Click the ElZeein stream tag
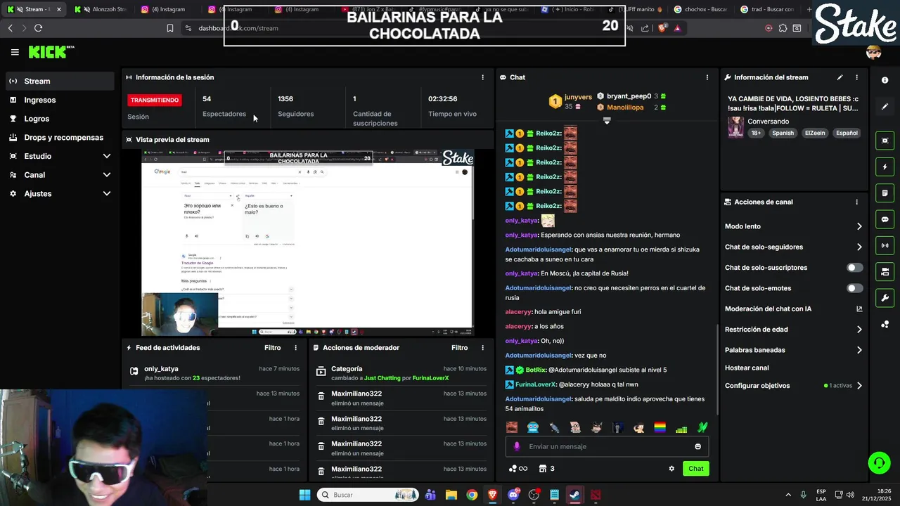This screenshot has height=506, width=900. click(815, 133)
